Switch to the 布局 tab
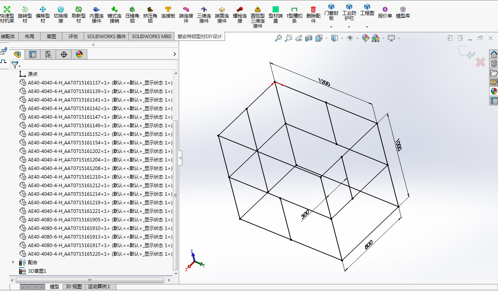Viewport: 498px width, 291px height. point(29,37)
